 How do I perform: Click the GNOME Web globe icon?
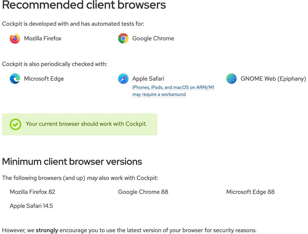coord(232,79)
